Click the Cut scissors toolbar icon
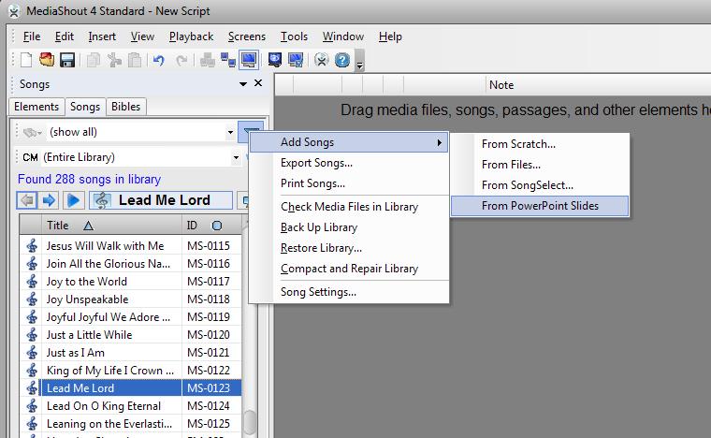Image resolution: width=711 pixels, height=438 pixels. click(x=114, y=60)
